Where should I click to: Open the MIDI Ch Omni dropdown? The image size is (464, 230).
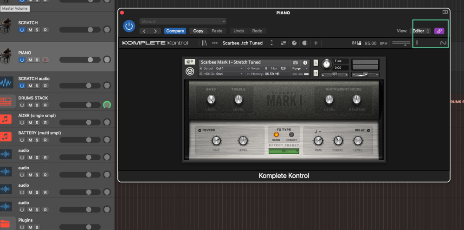point(221,73)
